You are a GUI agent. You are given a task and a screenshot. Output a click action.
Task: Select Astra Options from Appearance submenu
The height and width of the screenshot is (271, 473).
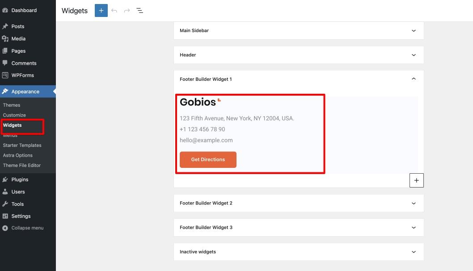coord(18,155)
